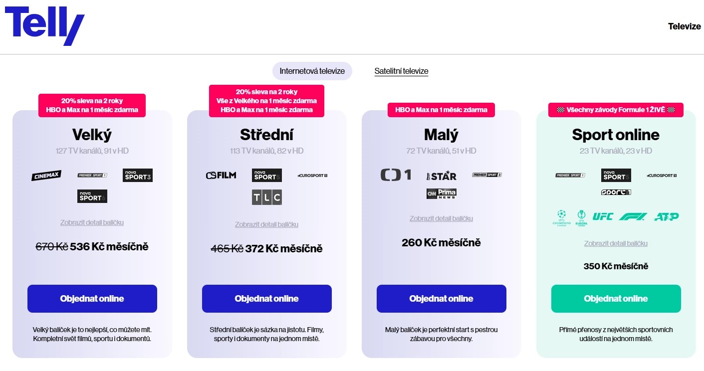Open Zobrazit detail balíčku for Střední

(x=266, y=224)
